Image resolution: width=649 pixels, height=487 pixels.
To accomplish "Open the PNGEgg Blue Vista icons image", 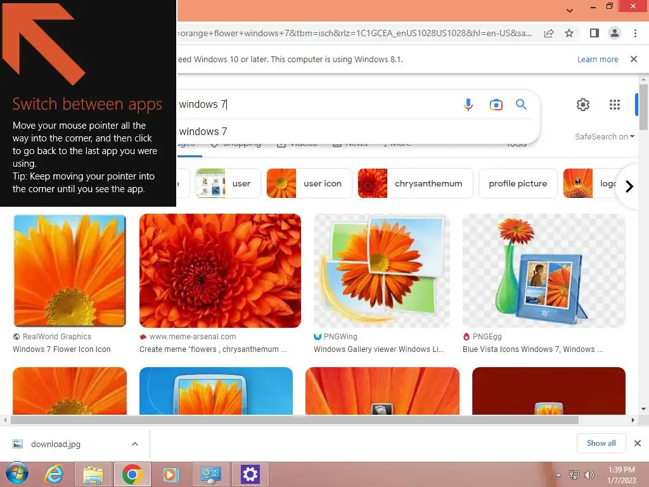I will coord(544,270).
